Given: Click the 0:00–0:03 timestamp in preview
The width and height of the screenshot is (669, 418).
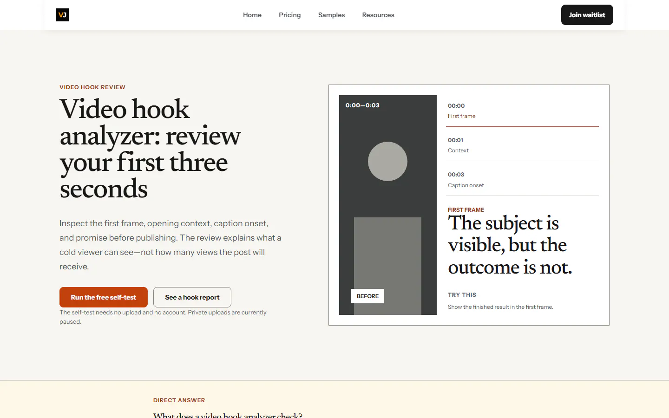Looking at the screenshot, I should [362, 105].
